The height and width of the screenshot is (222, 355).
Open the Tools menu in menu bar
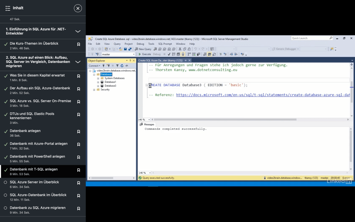(151, 44)
